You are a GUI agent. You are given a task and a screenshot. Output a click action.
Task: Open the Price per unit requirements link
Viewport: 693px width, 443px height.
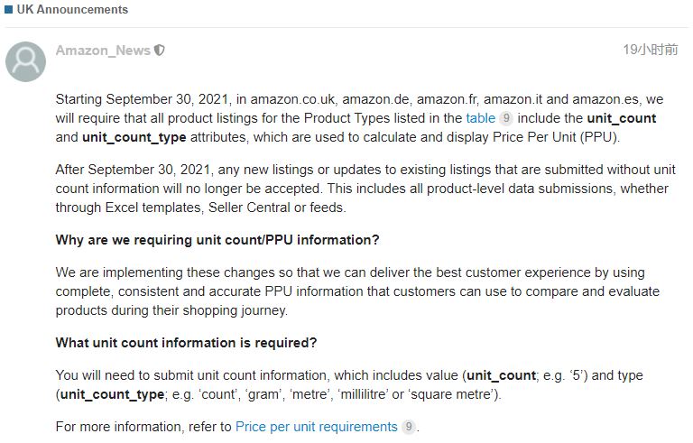pyautogui.click(x=317, y=427)
